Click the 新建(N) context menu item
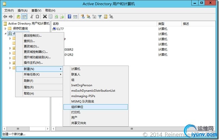Image resolution: width=219 pixels, height=140 pixels. [39, 69]
